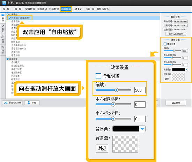Open the 转场特效 tab
The height and width of the screenshot is (162, 192).
coord(54,9)
